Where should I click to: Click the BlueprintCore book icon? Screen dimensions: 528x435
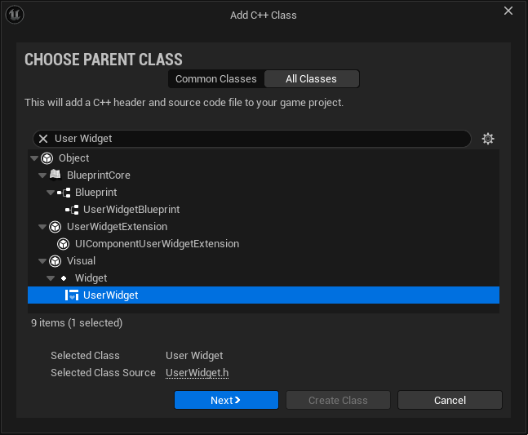(55, 175)
